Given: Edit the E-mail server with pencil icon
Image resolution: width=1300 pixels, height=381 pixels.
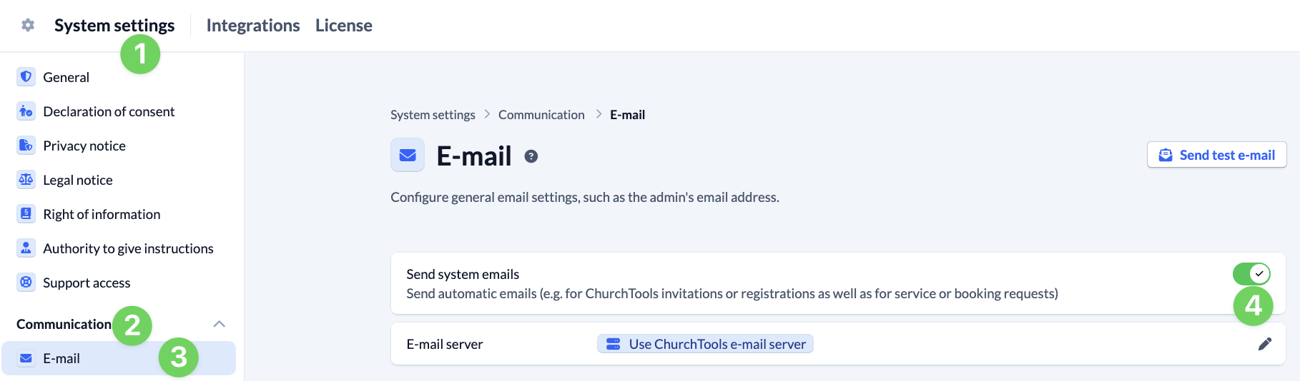Looking at the screenshot, I should pyautogui.click(x=1264, y=344).
